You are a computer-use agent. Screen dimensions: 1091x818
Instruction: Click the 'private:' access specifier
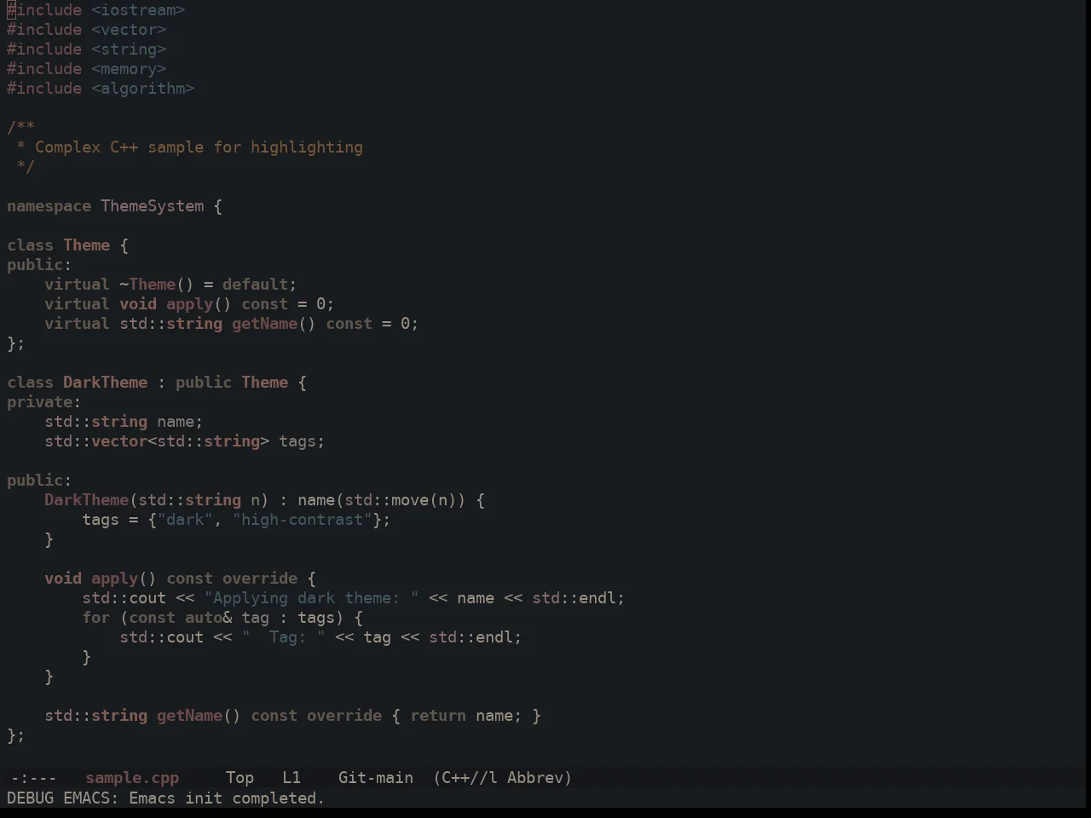click(x=44, y=402)
